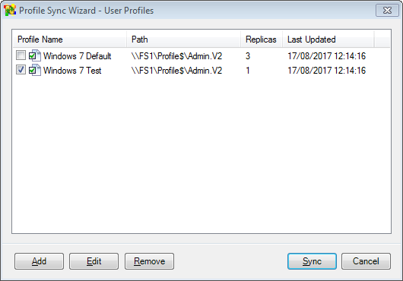Uncheck the Windows 7 Test profile checkbox

(x=21, y=70)
